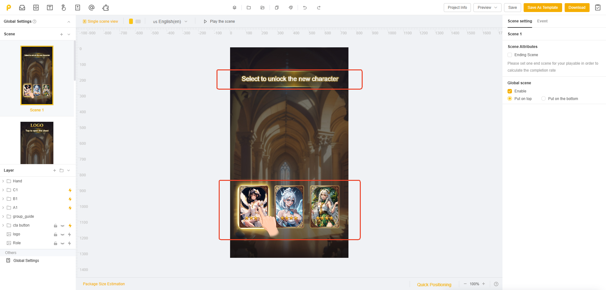Expand the A1 layer folder
606x290 pixels.
click(3, 208)
